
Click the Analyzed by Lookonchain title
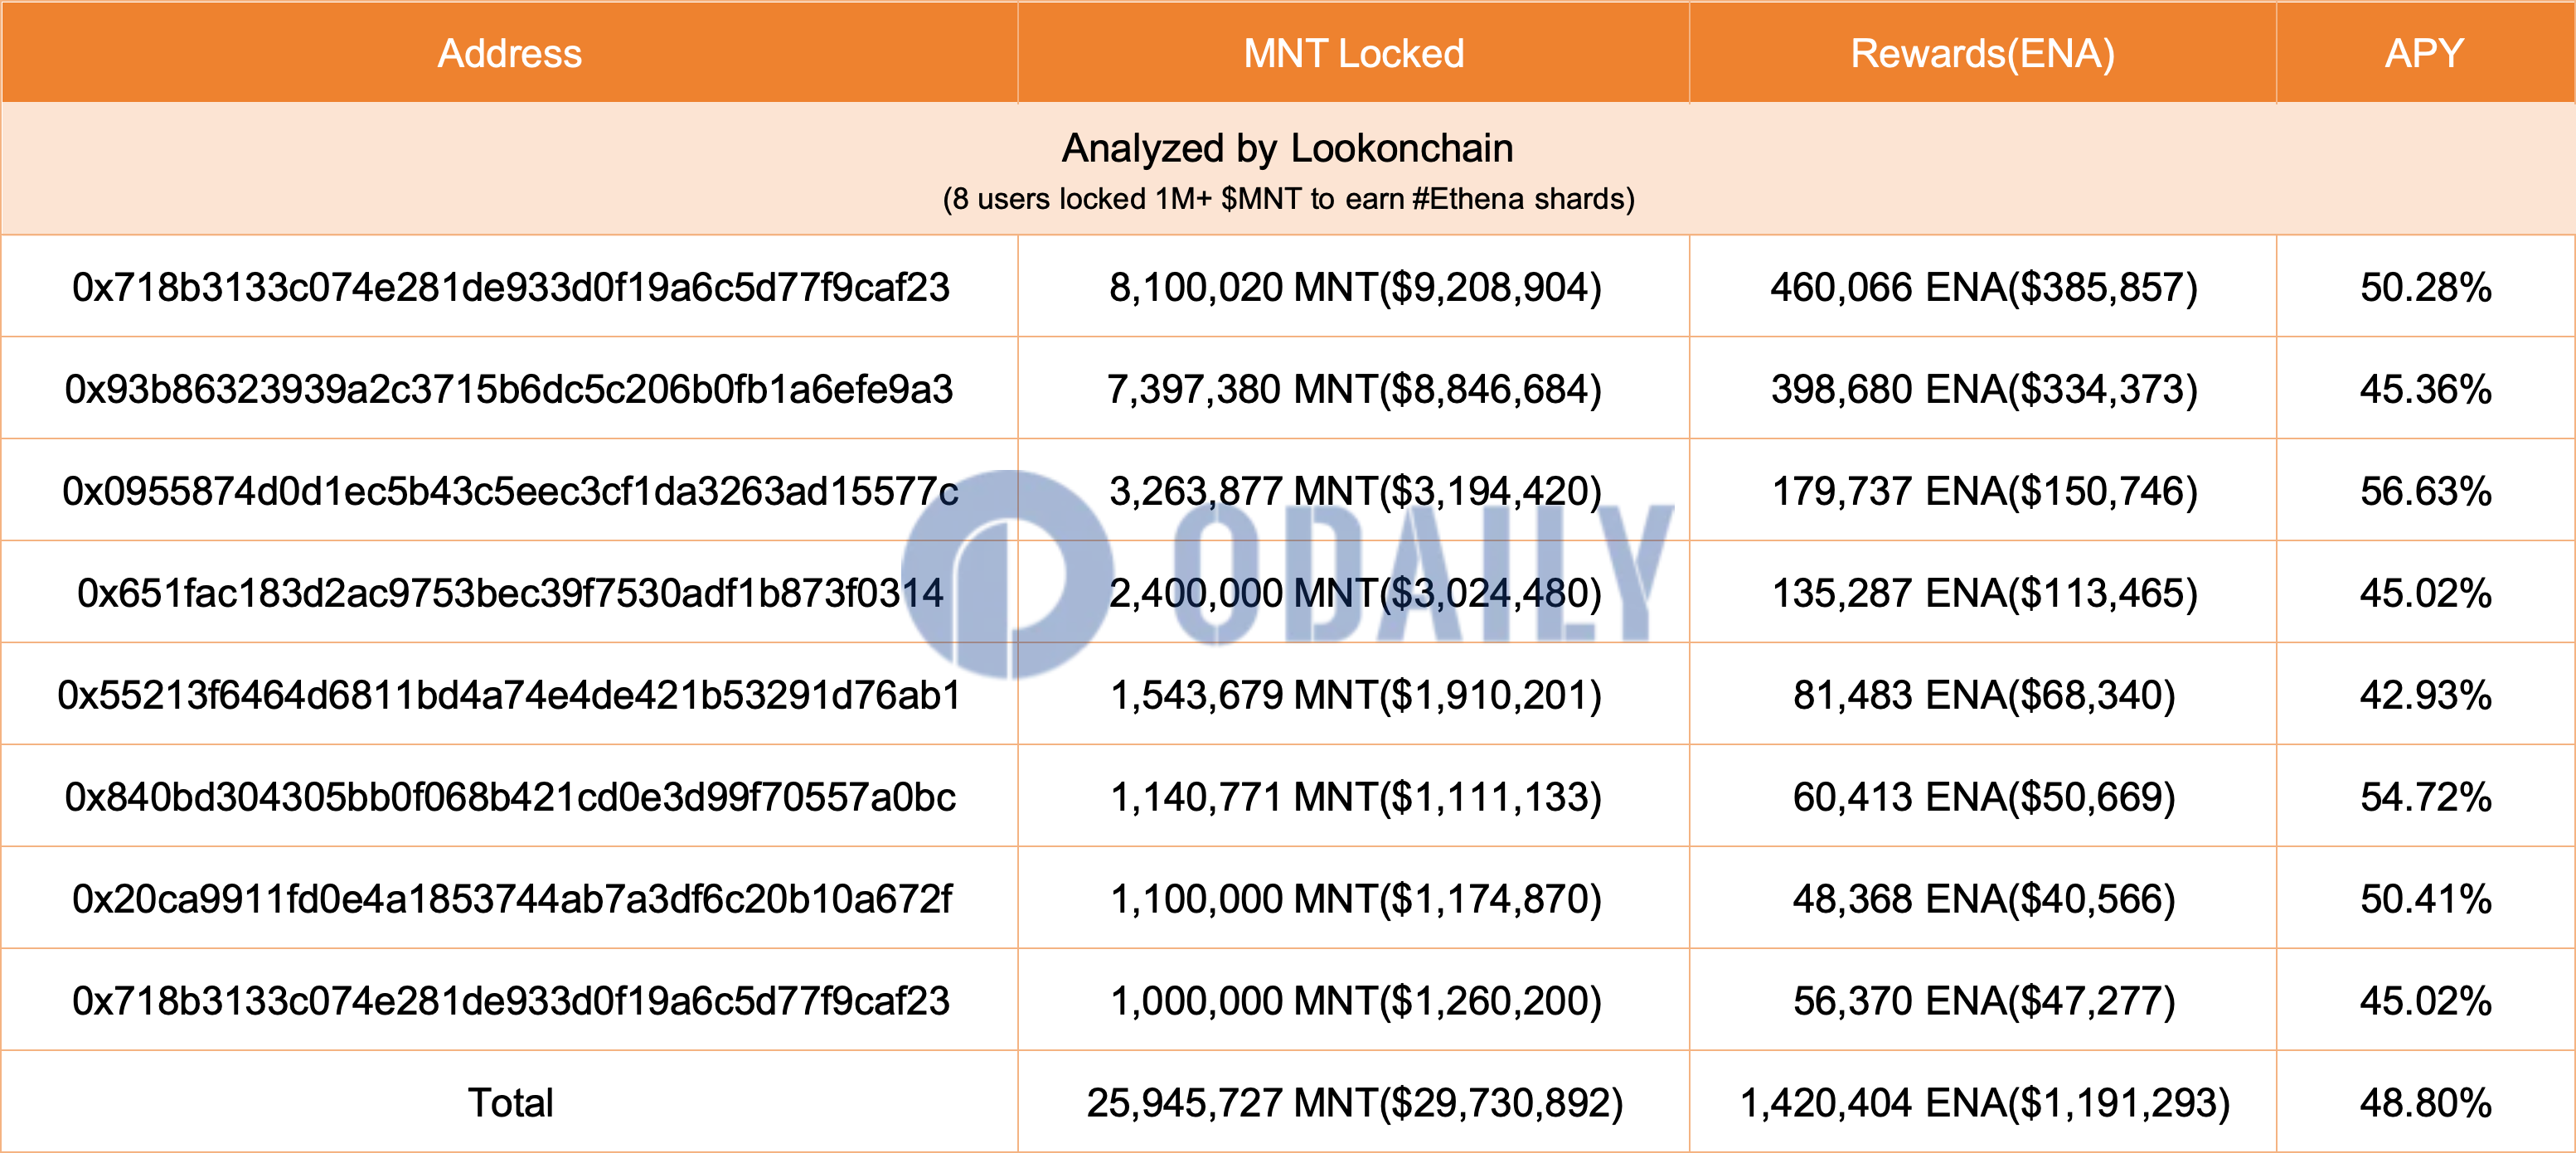pyautogui.click(x=1287, y=148)
